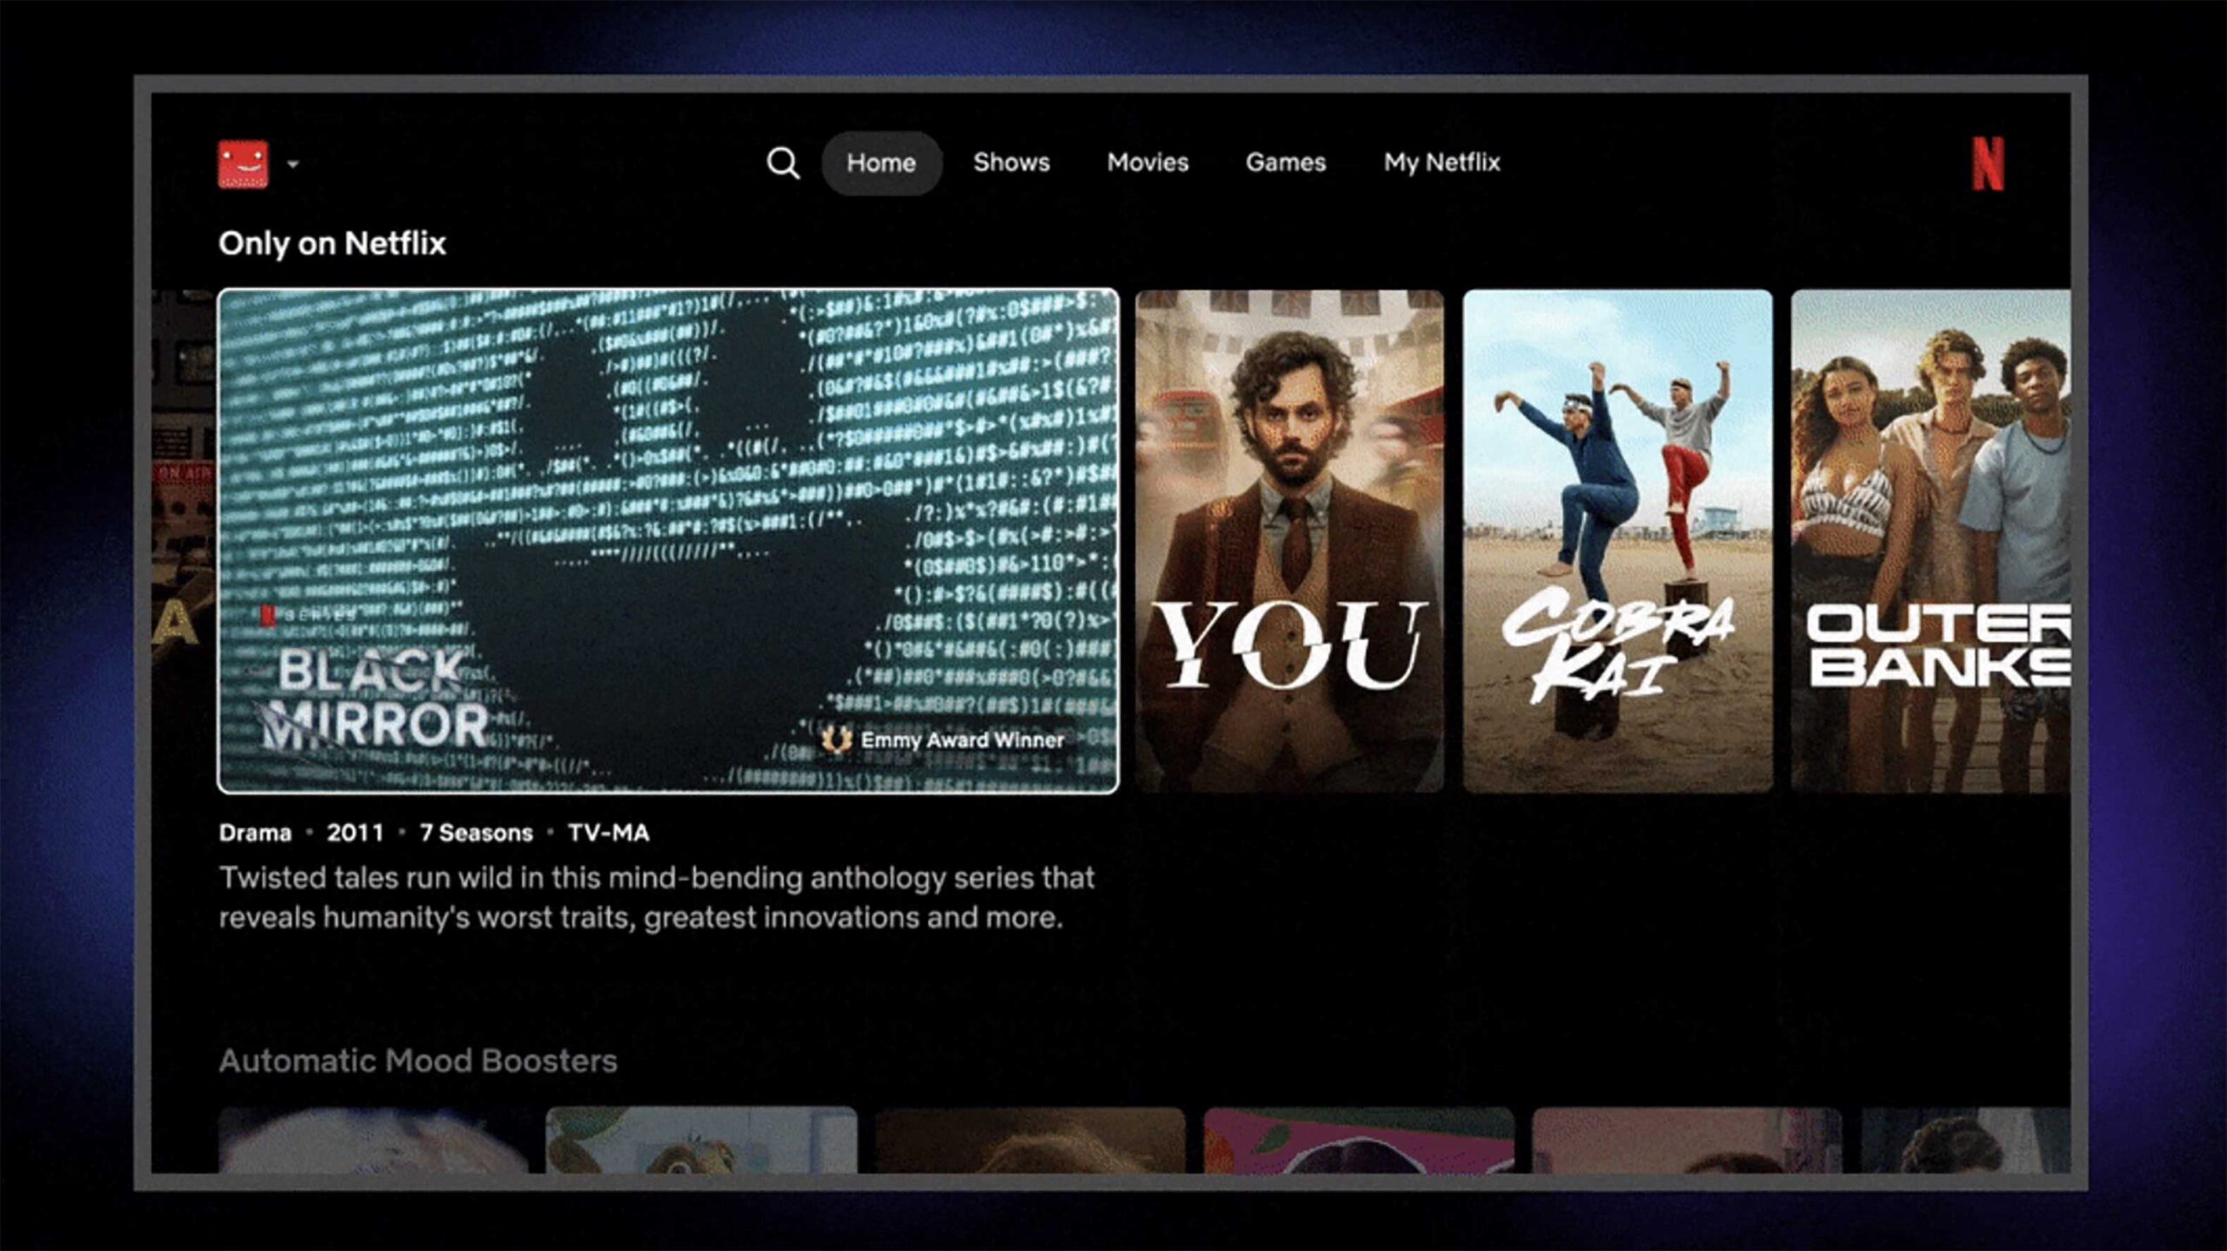
Task: Switch to the Movies tab
Action: (1147, 163)
